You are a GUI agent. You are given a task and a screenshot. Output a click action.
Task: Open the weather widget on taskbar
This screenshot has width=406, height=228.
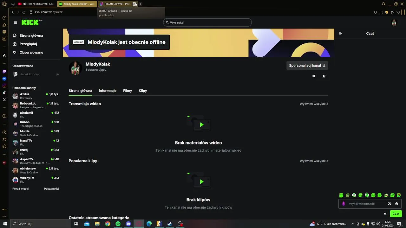[x=328, y=224]
